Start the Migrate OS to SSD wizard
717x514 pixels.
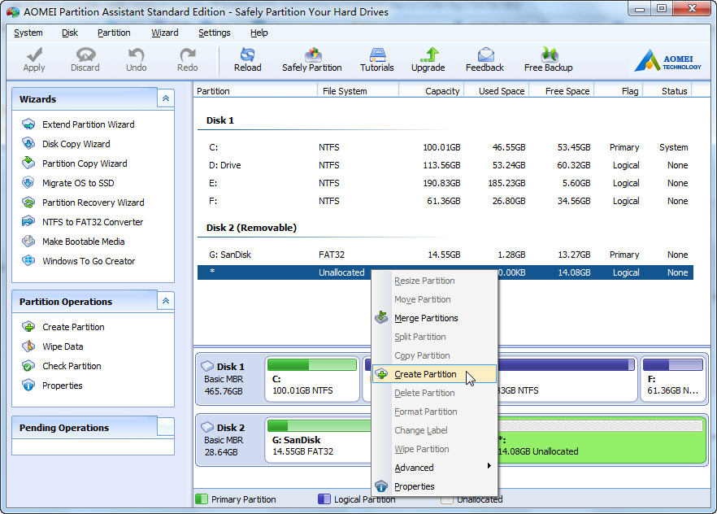coord(78,183)
